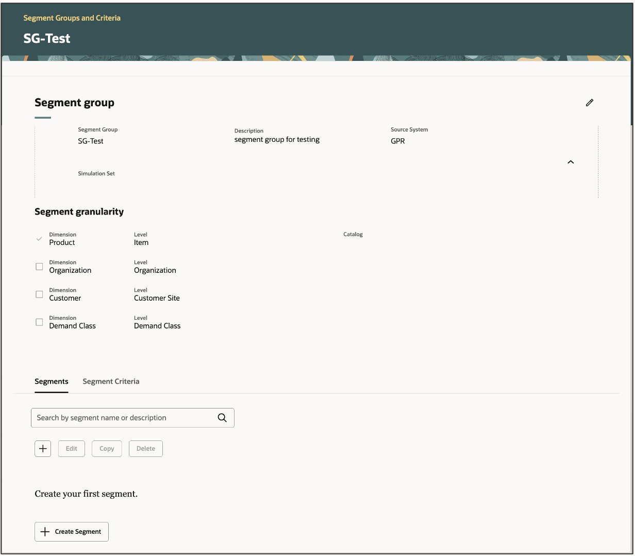Screen dimensions: 635x556
Task: Click the Create Segment button
Action: coord(71,532)
